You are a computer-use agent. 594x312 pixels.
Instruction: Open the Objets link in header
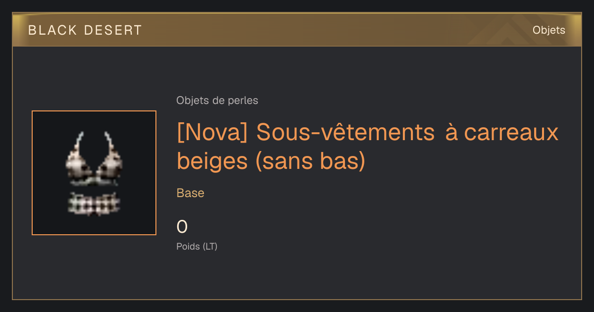(x=548, y=30)
